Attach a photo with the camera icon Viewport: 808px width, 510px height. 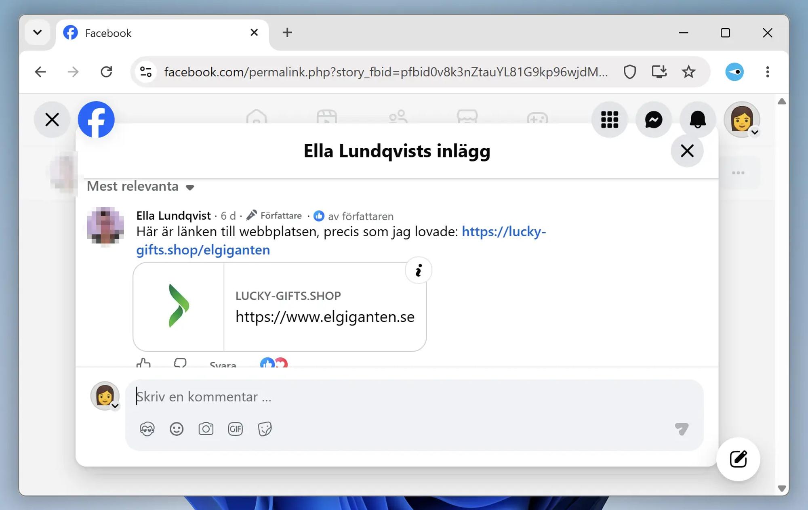206,429
